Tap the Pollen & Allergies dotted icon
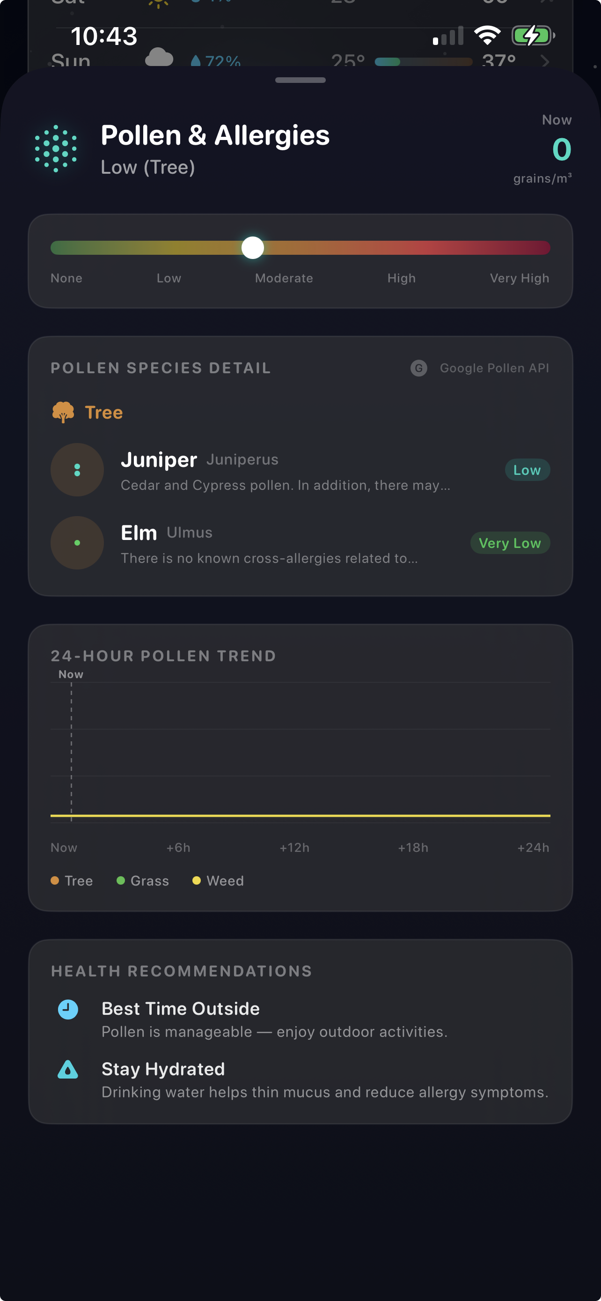601x1301 pixels. pos(56,148)
